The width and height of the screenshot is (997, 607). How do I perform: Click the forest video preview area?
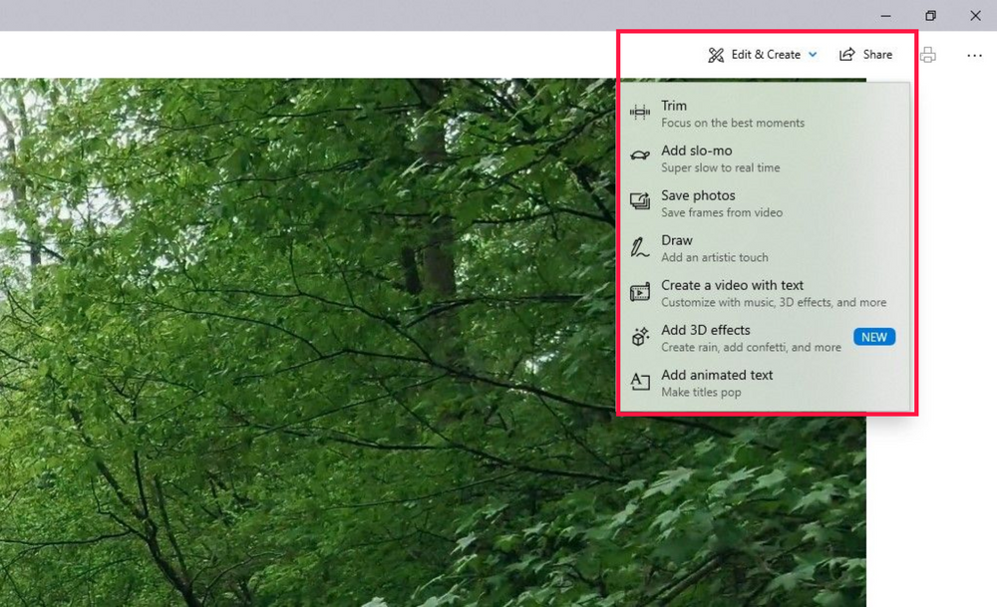[299, 349]
